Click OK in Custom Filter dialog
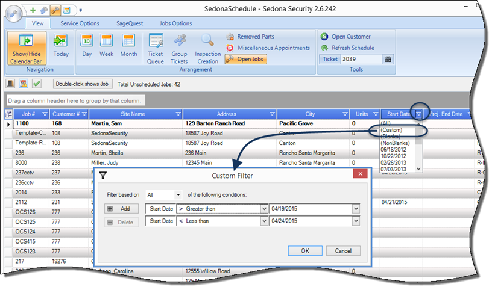The height and width of the screenshot is (287, 489). pyautogui.click(x=305, y=251)
